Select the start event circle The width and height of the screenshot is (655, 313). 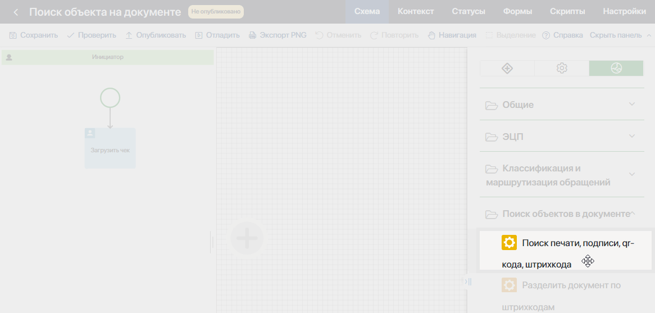tap(110, 98)
